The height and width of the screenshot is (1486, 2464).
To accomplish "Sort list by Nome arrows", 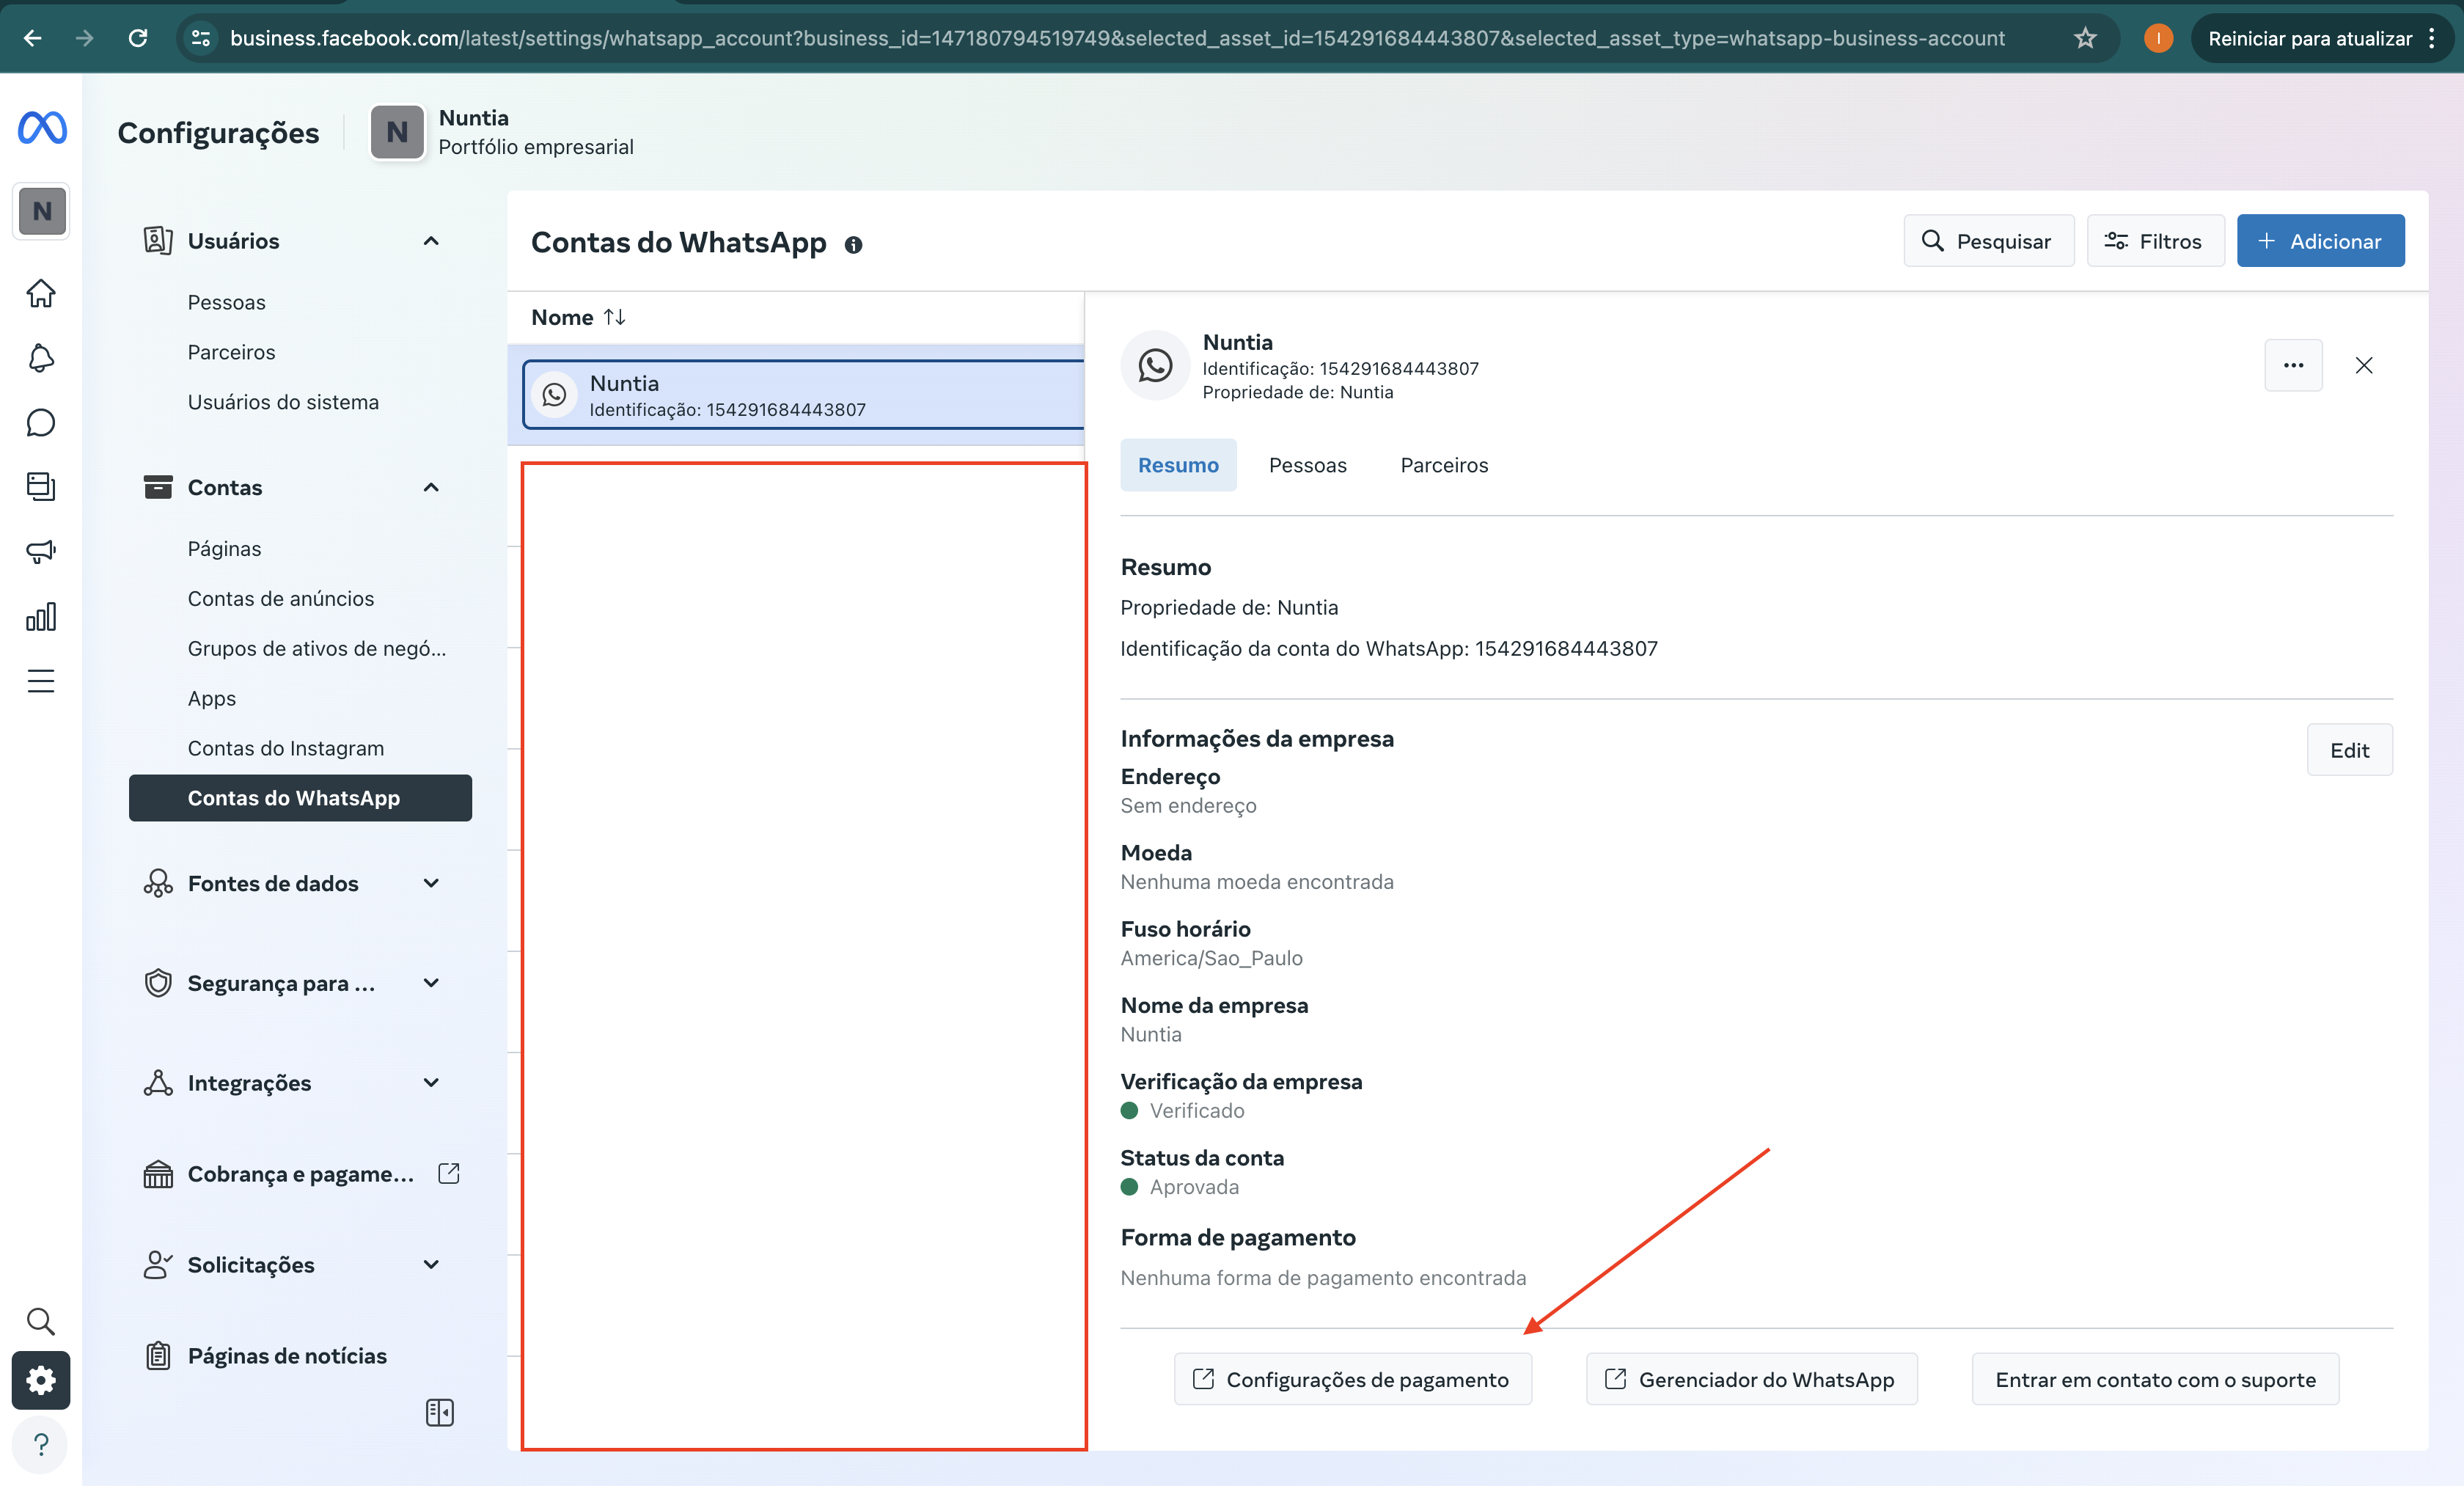I will pyautogui.click(x=614, y=317).
